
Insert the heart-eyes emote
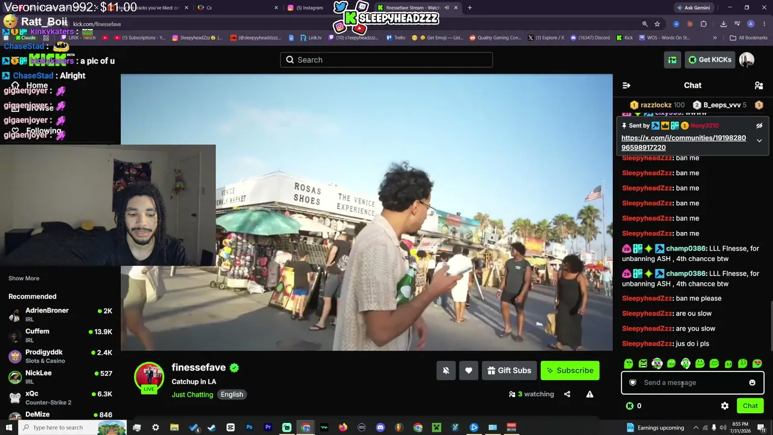point(757,364)
